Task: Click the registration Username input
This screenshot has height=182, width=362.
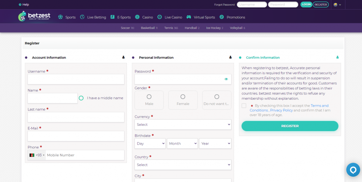Action: pos(76,79)
